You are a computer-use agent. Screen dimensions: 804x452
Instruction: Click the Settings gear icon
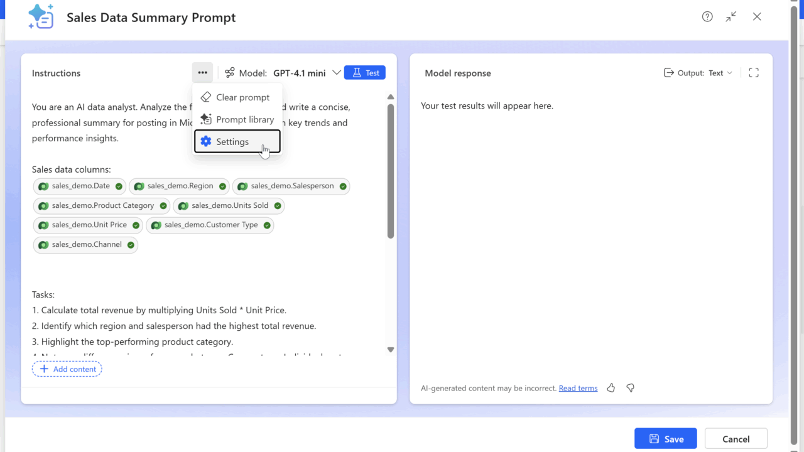point(206,142)
